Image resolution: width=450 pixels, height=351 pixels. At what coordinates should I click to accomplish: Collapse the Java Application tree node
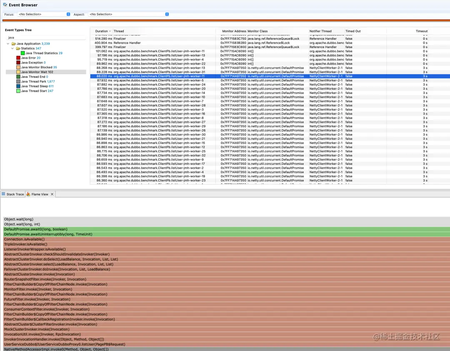pos(8,44)
